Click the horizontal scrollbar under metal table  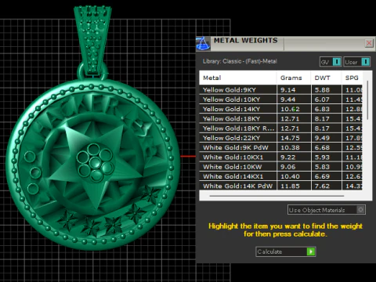point(277,196)
